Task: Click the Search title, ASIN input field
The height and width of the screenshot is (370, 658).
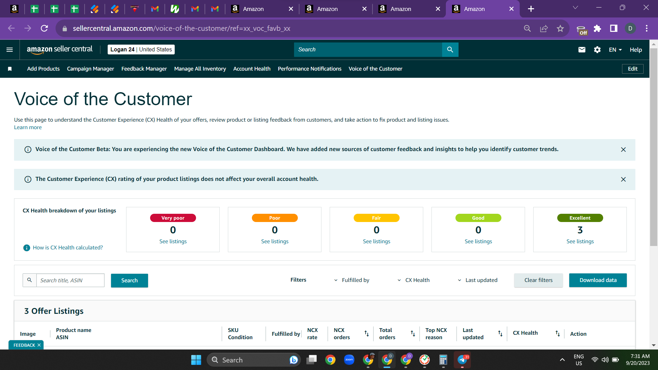Action: 70,280
